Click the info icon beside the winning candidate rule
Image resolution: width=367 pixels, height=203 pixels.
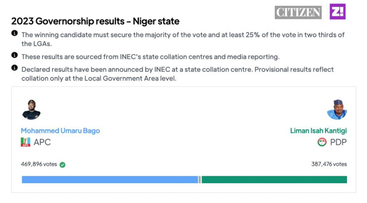coord(15,33)
